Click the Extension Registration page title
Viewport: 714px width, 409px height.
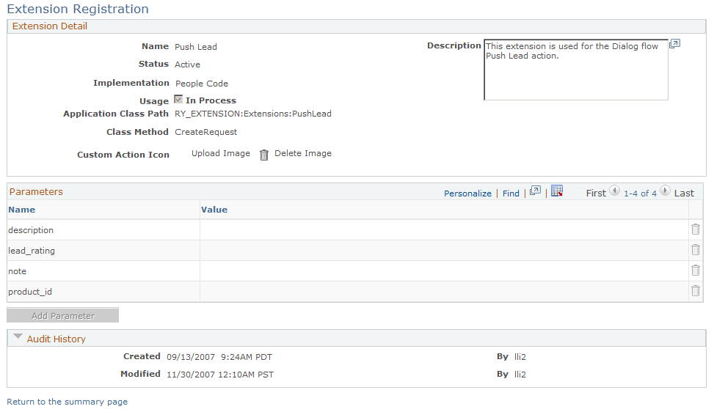78,9
